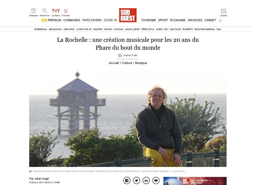Expand the red circle menu beside Carnet
The image size is (254, 185).
(x=220, y=20)
